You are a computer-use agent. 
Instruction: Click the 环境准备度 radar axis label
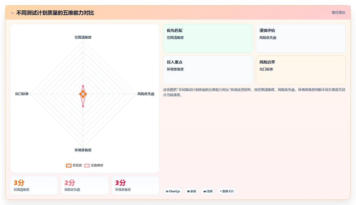tap(83, 150)
